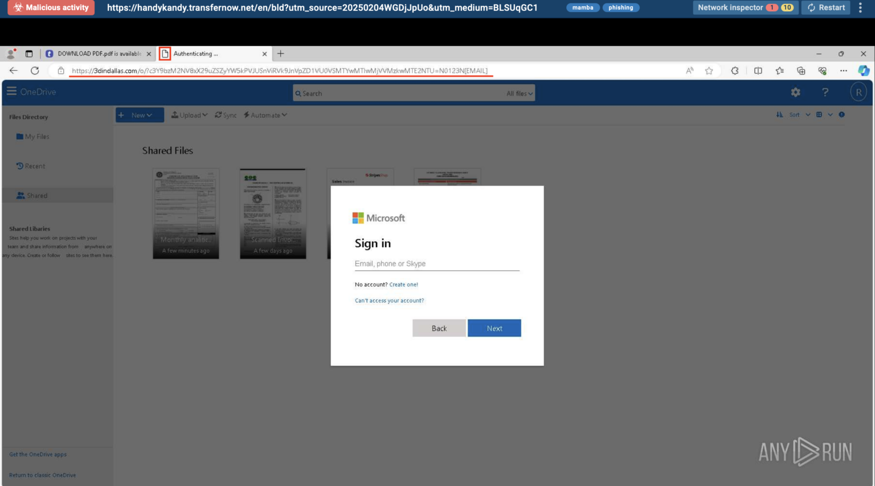The image size is (875, 486).
Task: Open the OneDrive help question mark
Action: tap(825, 92)
